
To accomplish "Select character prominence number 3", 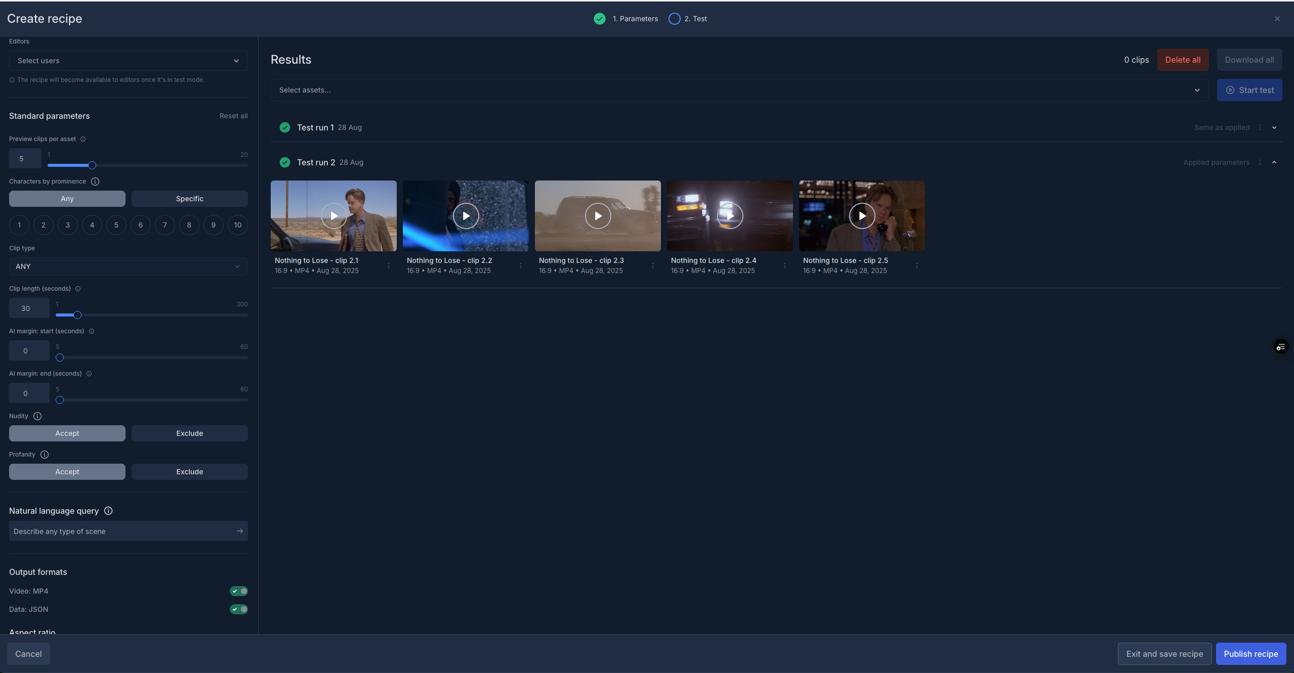I will (68, 225).
